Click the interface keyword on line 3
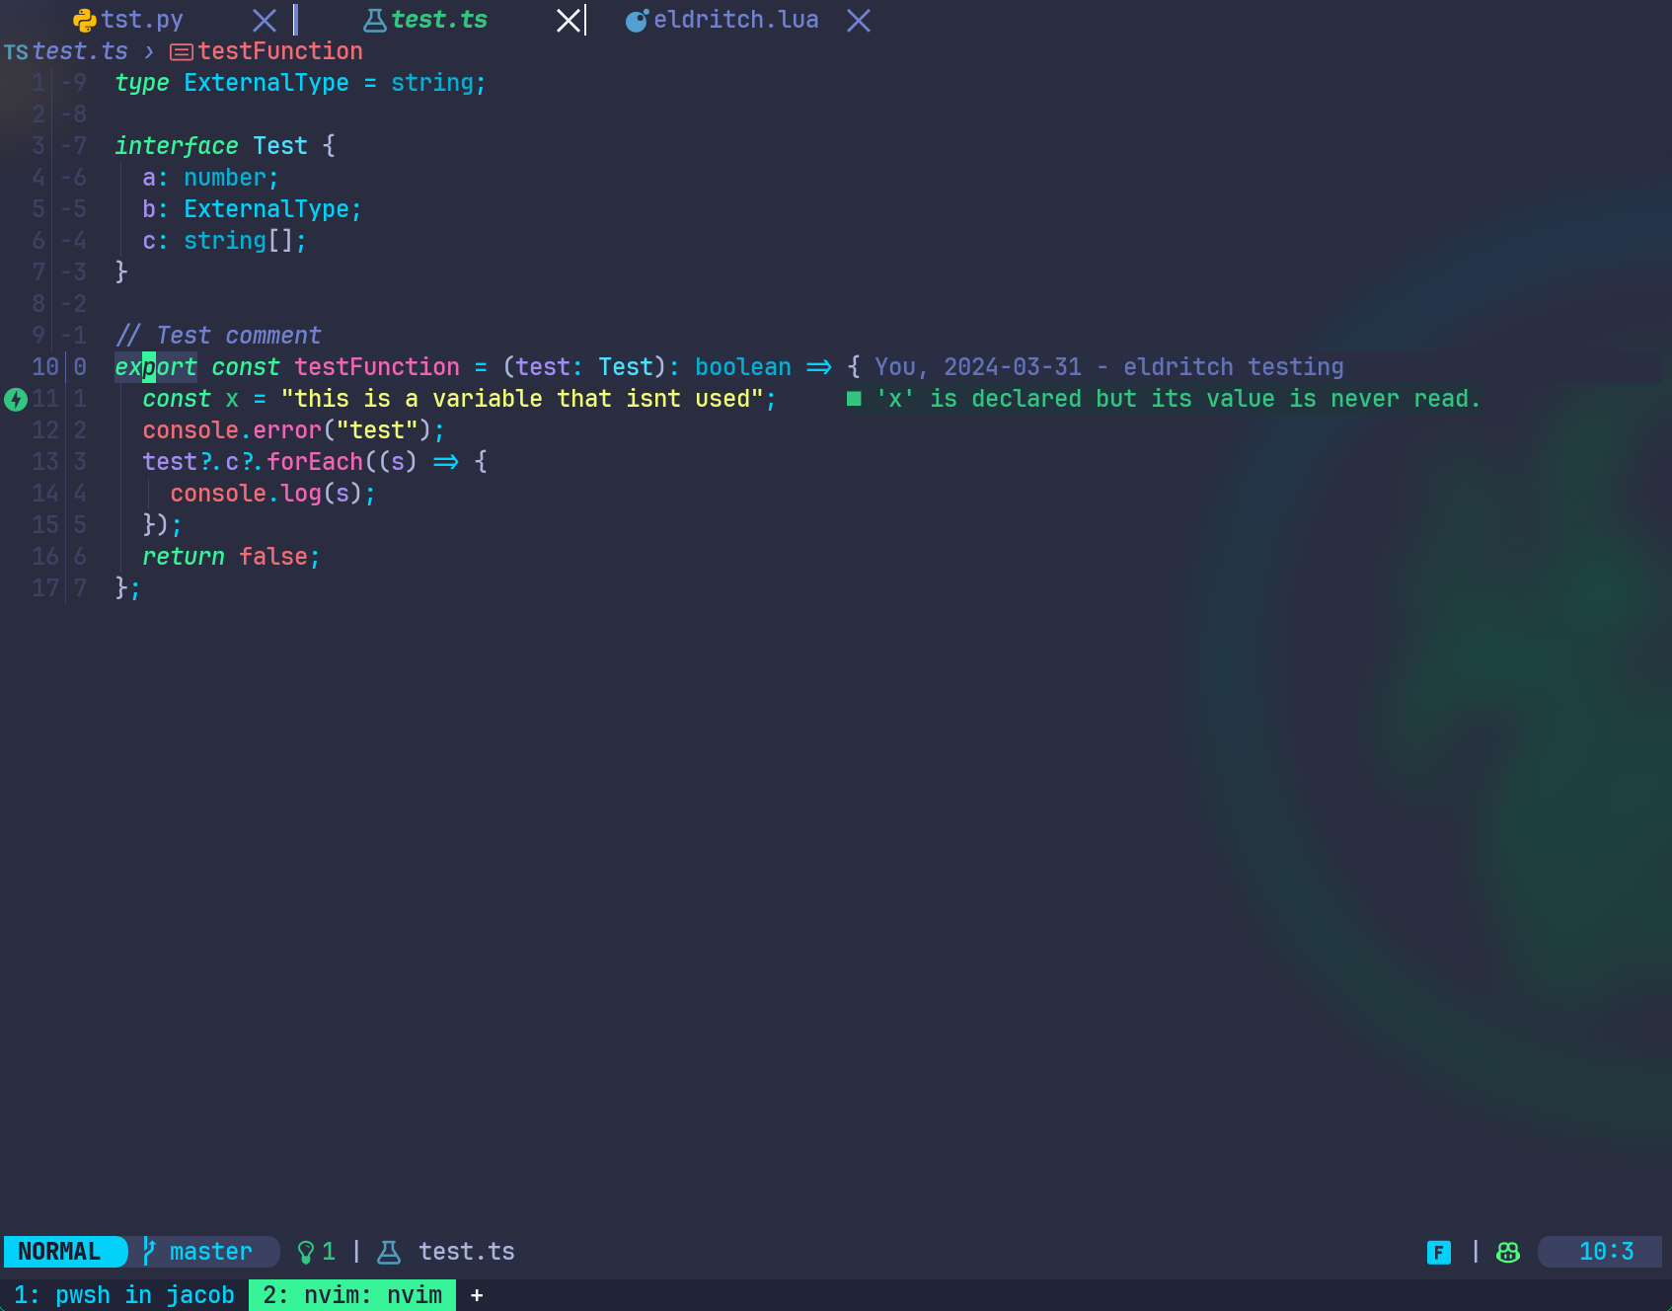This screenshot has width=1672, height=1311. click(x=177, y=146)
